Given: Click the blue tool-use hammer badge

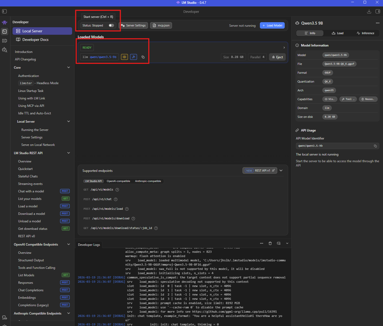Looking at the screenshot, I should click(134, 57).
